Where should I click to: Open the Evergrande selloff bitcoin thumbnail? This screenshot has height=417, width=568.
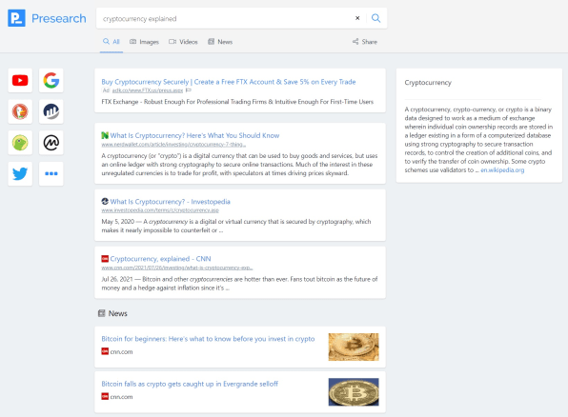pyautogui.click(x=354, y=392)
